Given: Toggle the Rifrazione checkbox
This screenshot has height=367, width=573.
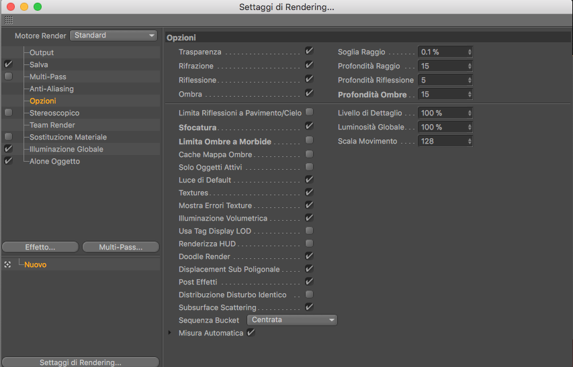Looking at the screenshot, I should click(x=309, y=65).
